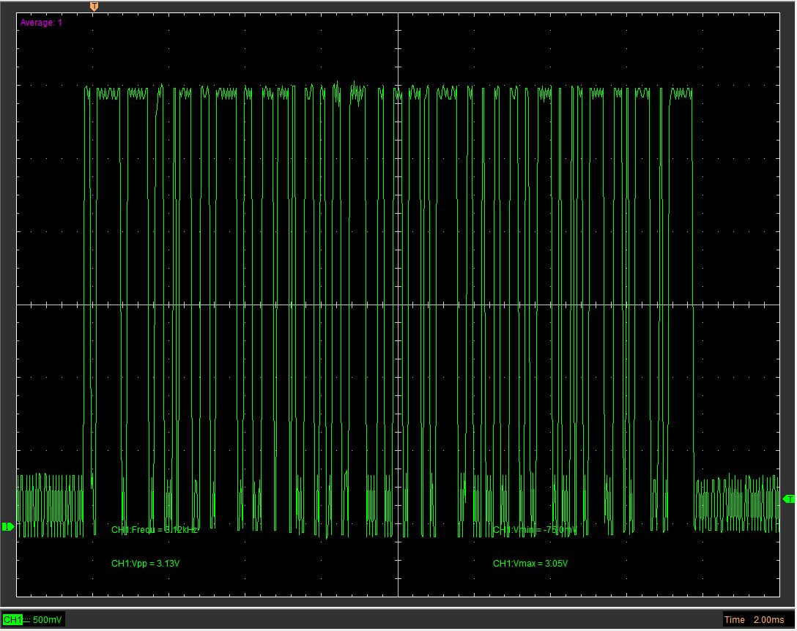
Task: Click the CH1:Vpp = 3.13V measurement
Action: tap(145, 563)
